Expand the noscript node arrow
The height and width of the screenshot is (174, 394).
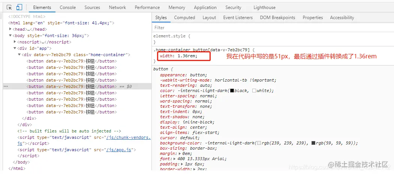click(x=15, y=42)
